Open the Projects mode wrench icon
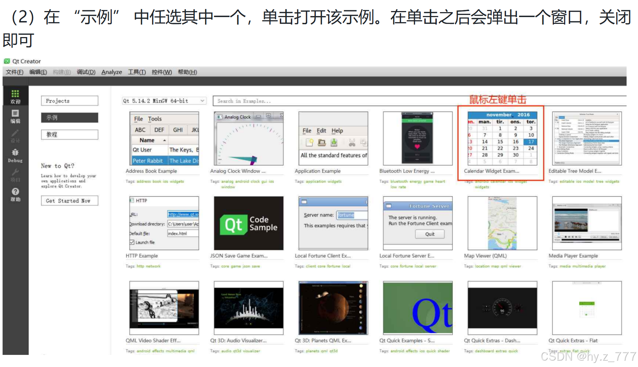The height and width of the screenshot is (367, 638). [x=15, y=175]
